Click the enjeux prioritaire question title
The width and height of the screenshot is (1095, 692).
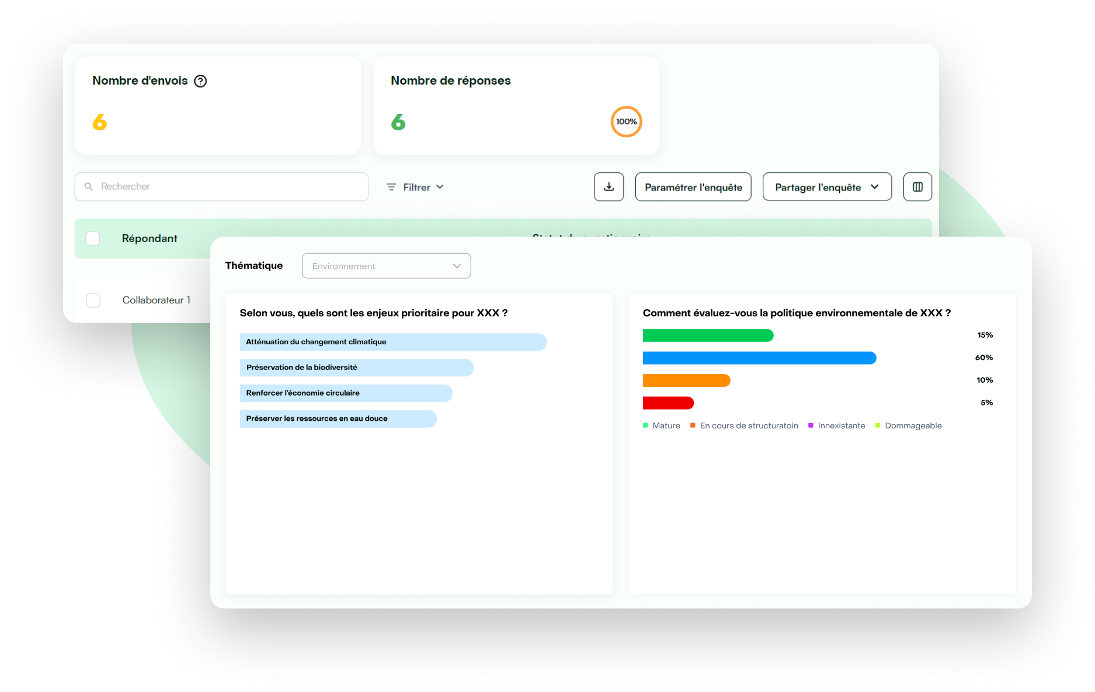[374, 313]
